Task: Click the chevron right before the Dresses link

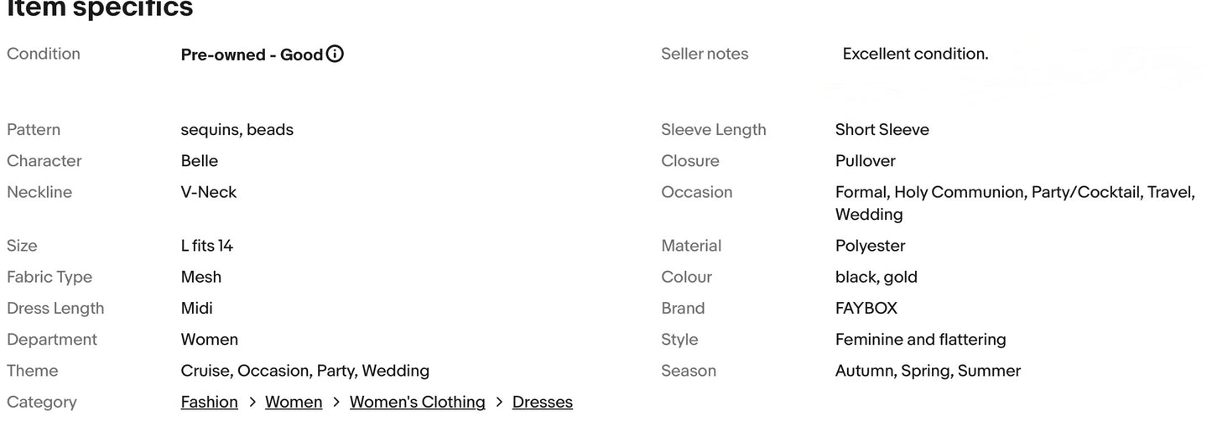Action: click(x=499, y=403)
